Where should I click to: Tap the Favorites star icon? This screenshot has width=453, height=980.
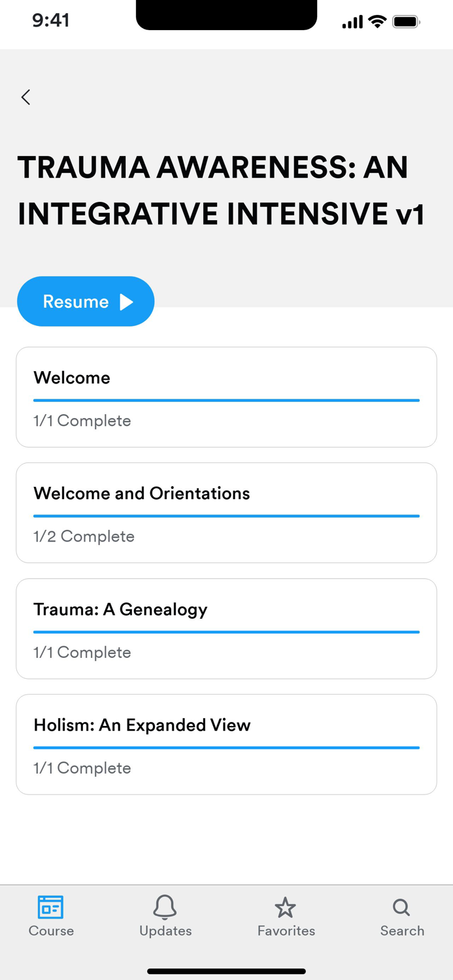click(286, 907)
